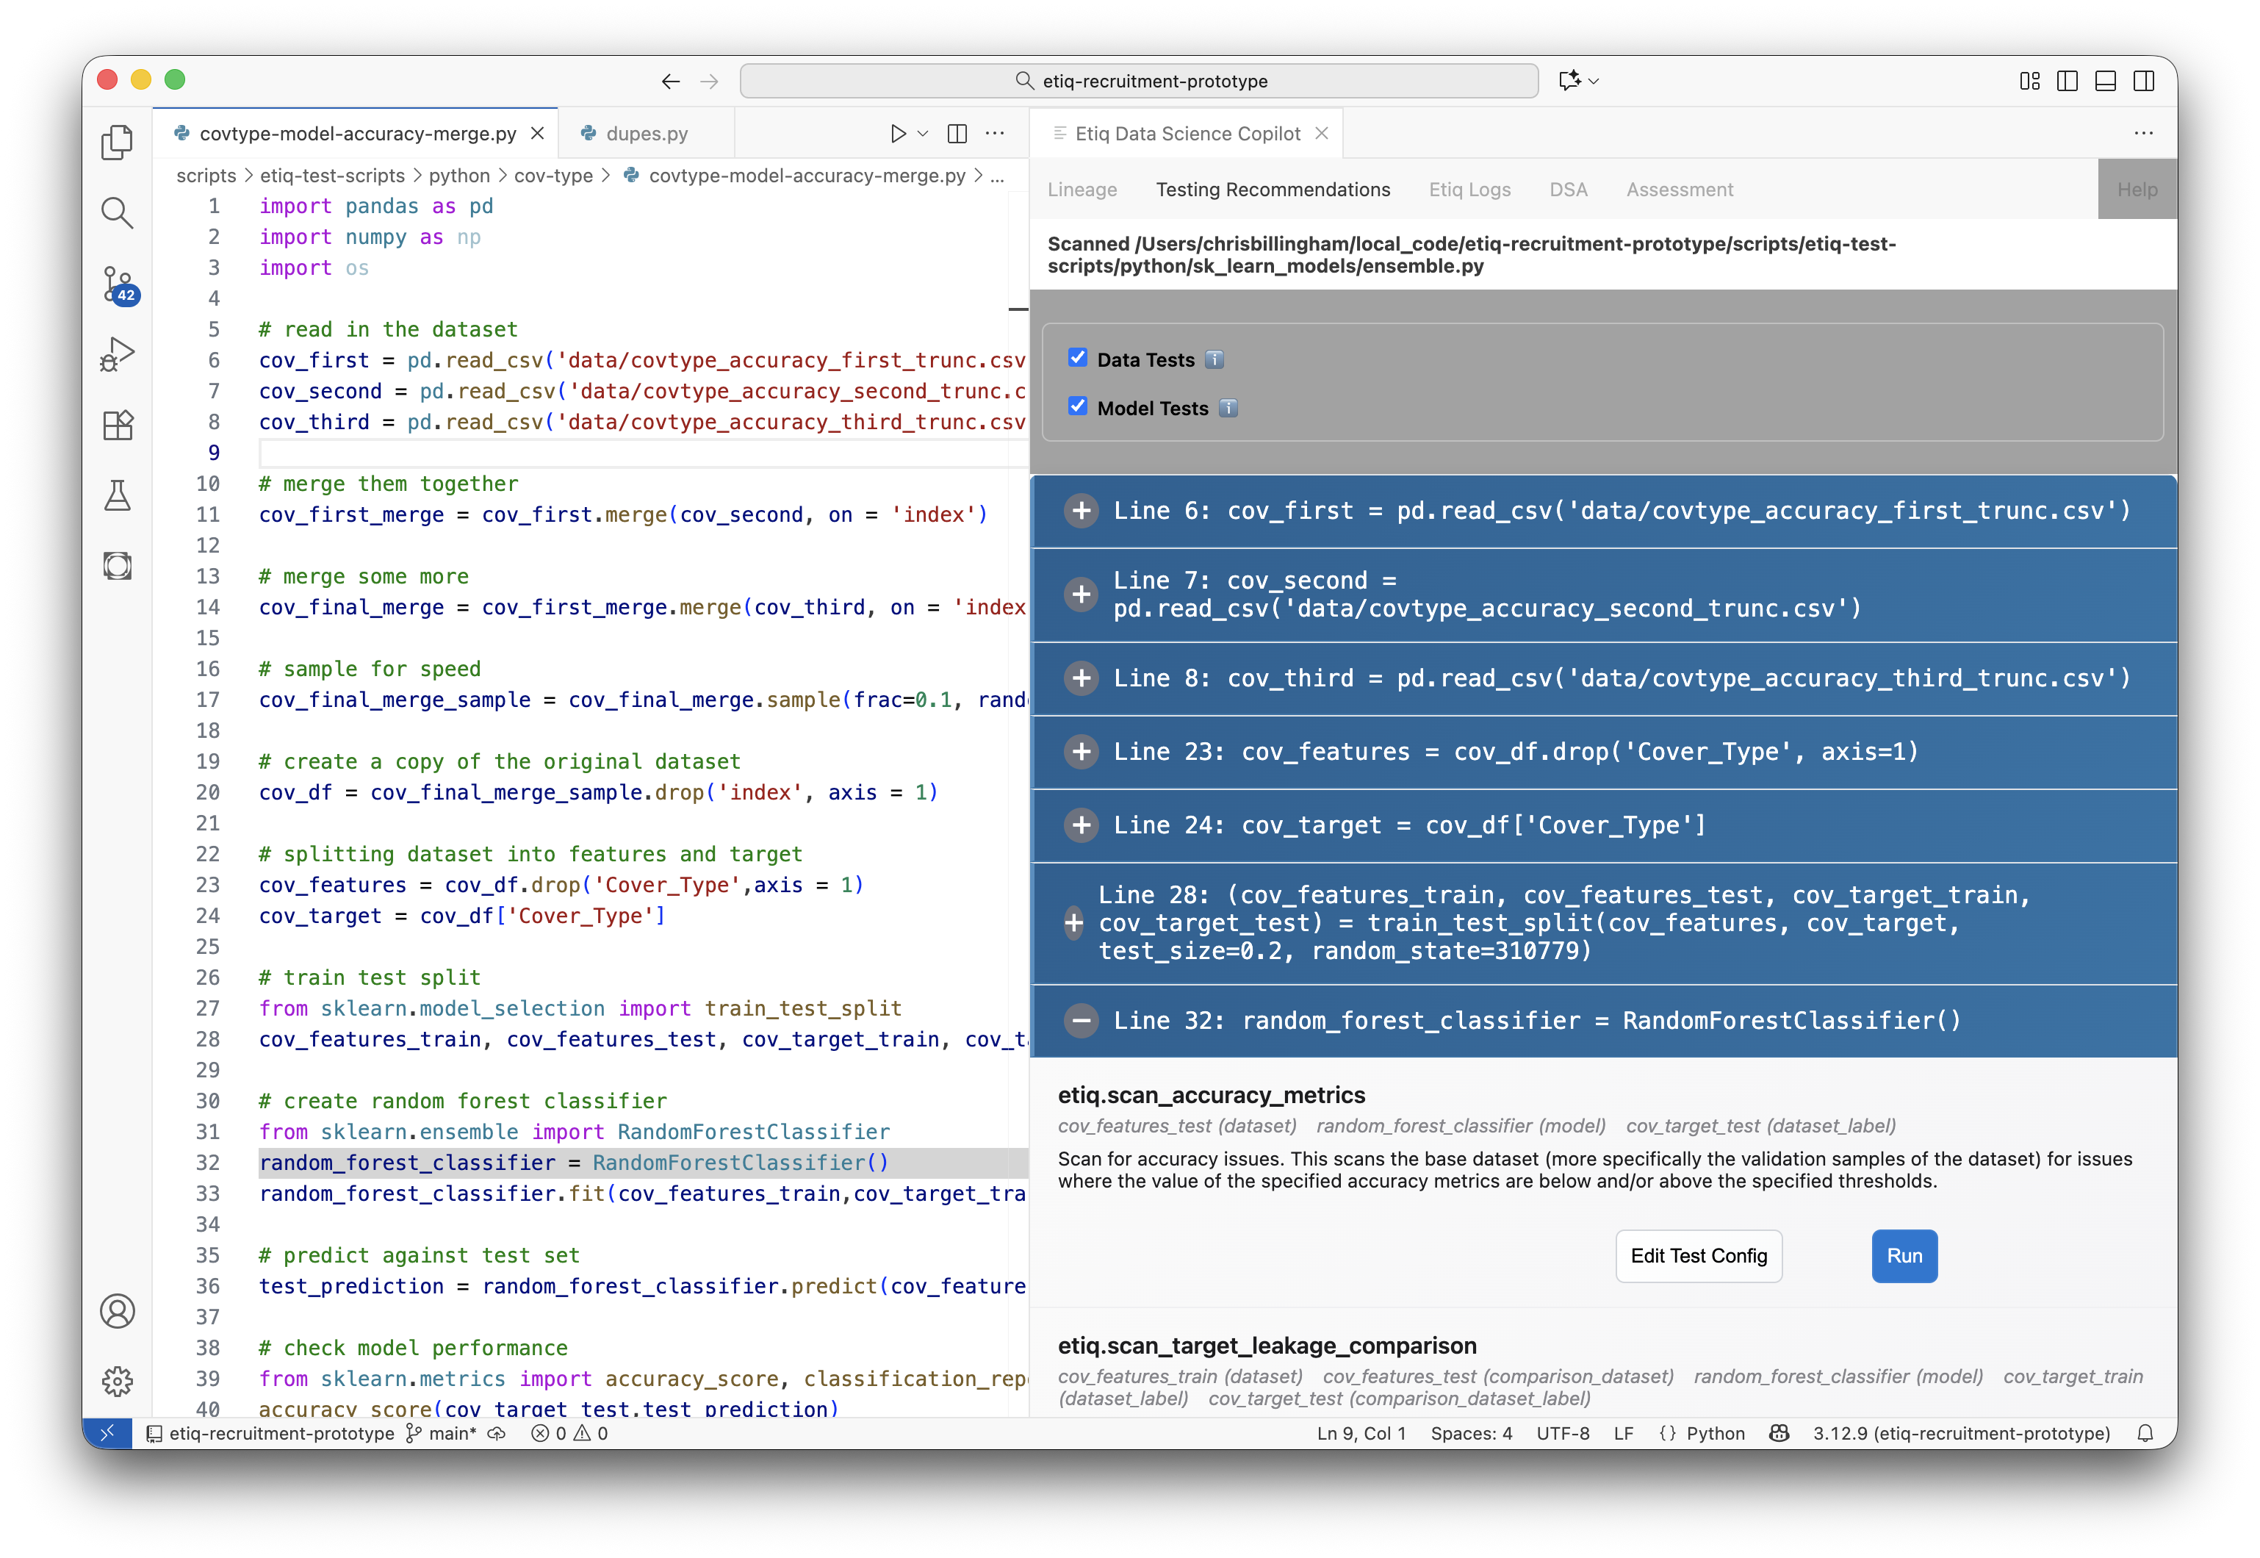Open the Search sidebar view
The height and width of the screenshot is (1558, 2260).
pos(118,213)
